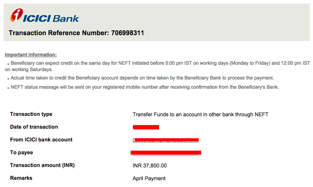The width and height of the screenshot is (313, 187).
Task: Click the ICICI Bank circular emblem icon
Action: pos(17,16)
